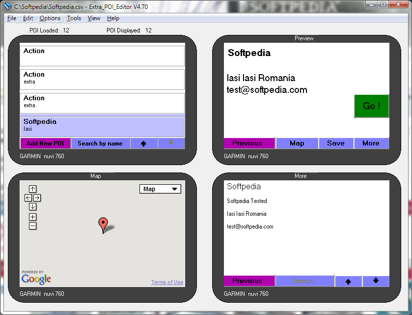The image size is (412, 315).
Task: Open the Help menu
Action: pos(113,18)
